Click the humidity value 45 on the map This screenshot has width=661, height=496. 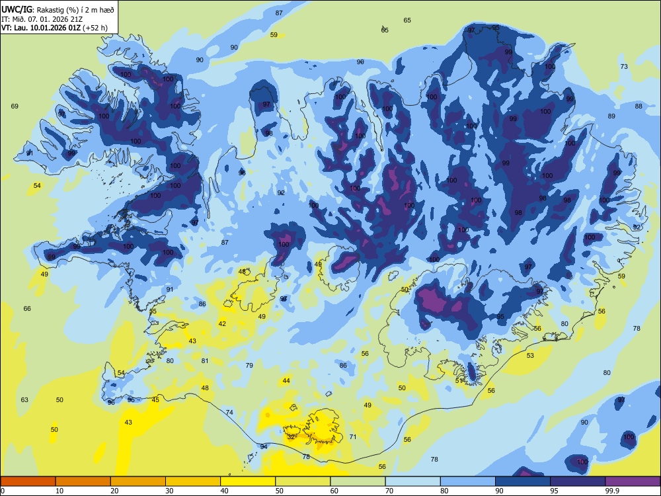coord(155,400)
